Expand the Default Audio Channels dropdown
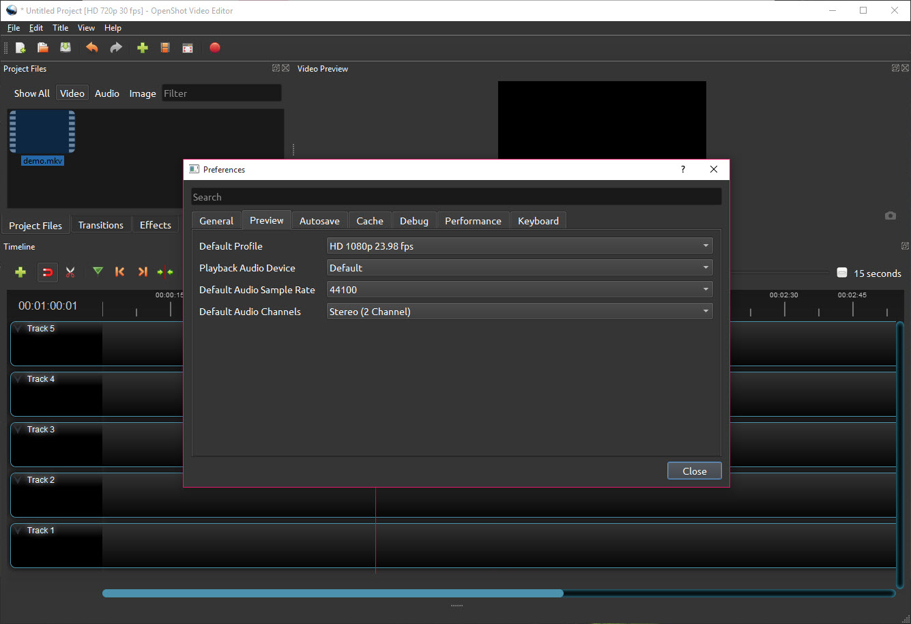The height and width of the screenshot is (624, 911). [520, 312]
